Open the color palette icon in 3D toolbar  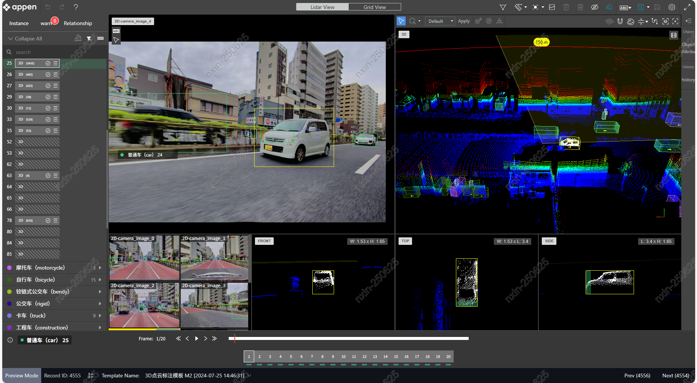coord(631,21)
